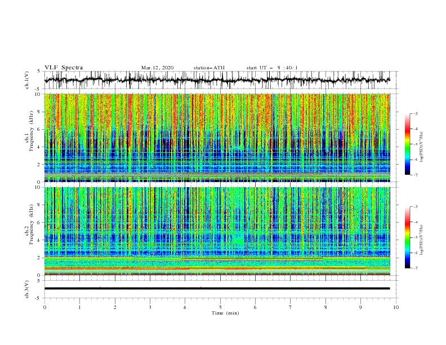Click the ch.2 spectrogram panel

[217, 231]
